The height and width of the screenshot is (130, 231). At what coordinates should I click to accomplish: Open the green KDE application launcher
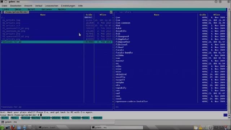pos(2,127)
